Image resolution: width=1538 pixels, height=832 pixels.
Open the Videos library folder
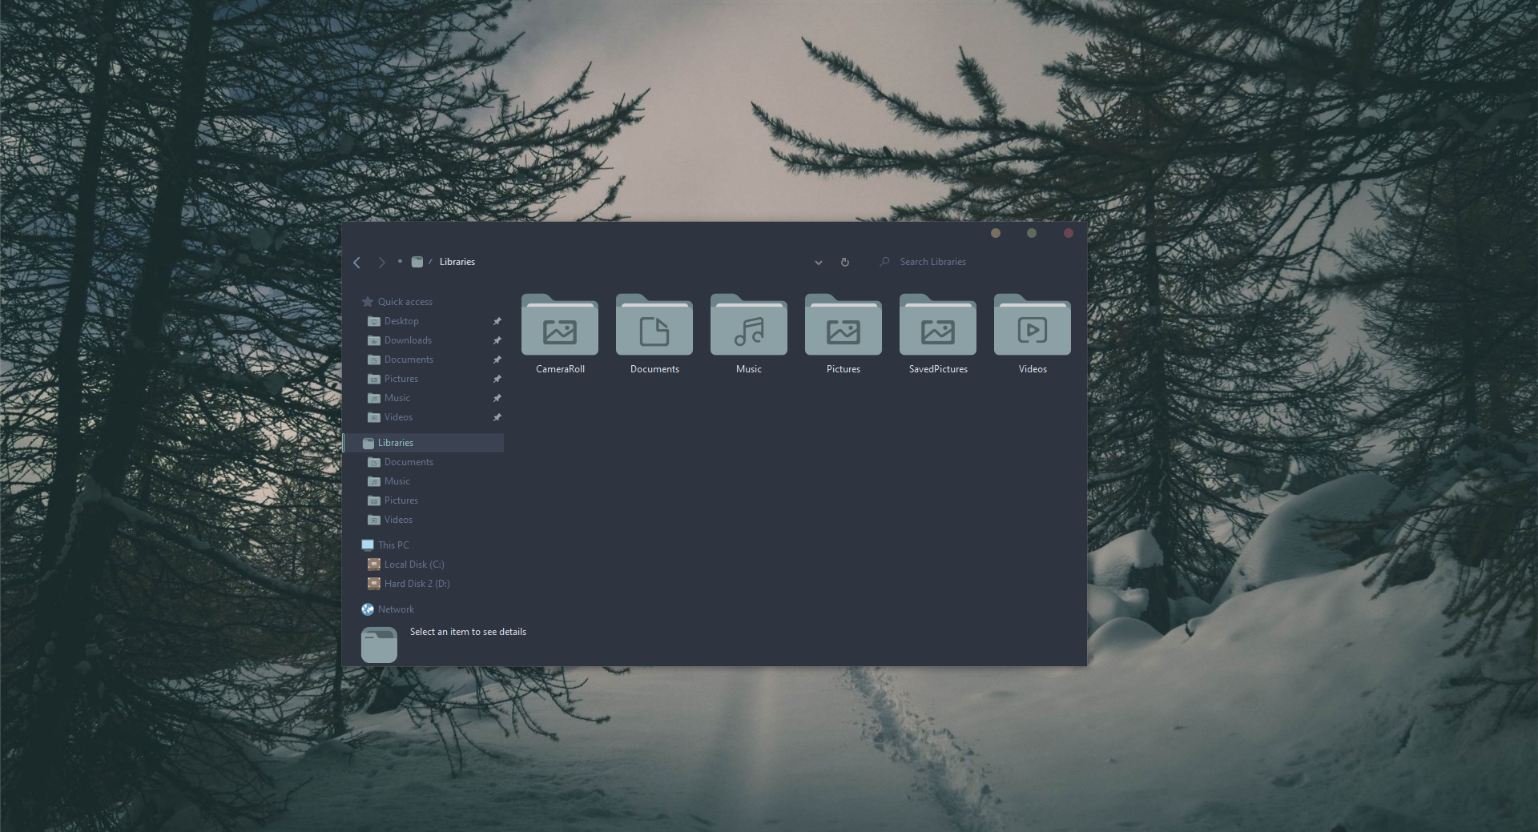pyautogui.click(x=1032, y=326)
